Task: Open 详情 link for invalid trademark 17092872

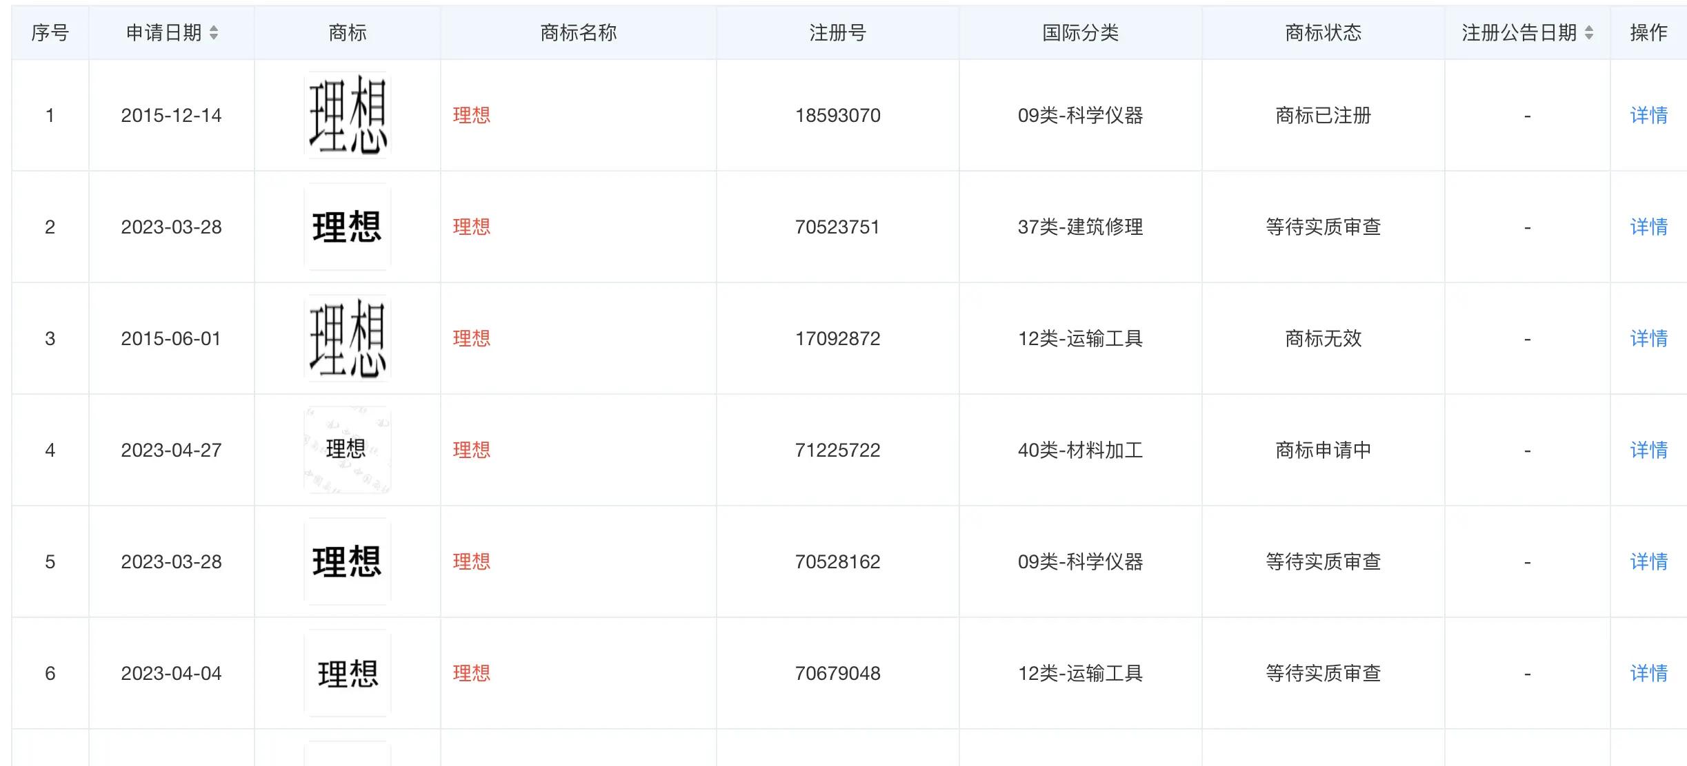Action: (x=1648, y=338)
